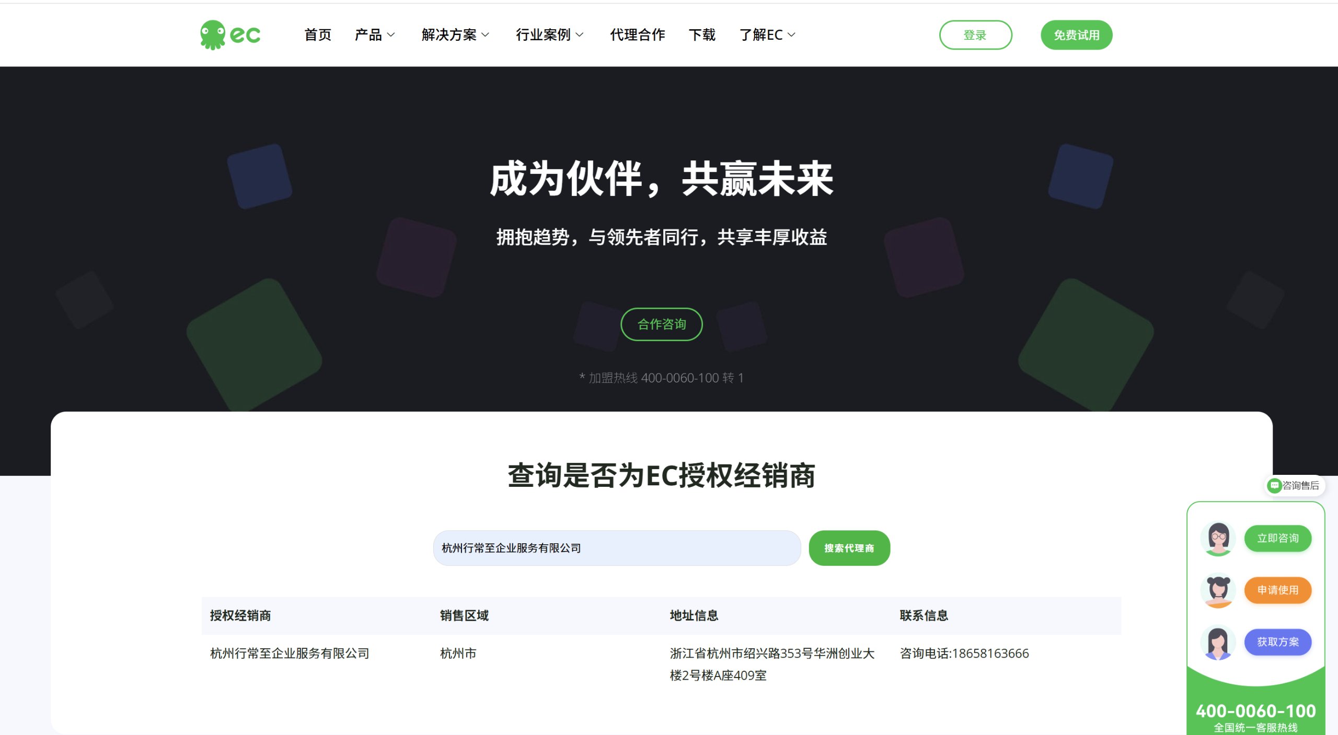The width and height of the screenshot is (1338, 735).
Task: Open the 行业案例 menu label
Action: point(543,35)
